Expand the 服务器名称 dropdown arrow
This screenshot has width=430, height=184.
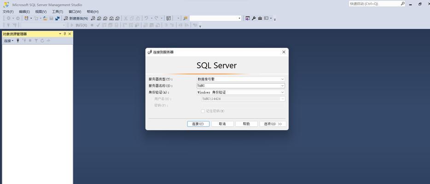point(283,86)
